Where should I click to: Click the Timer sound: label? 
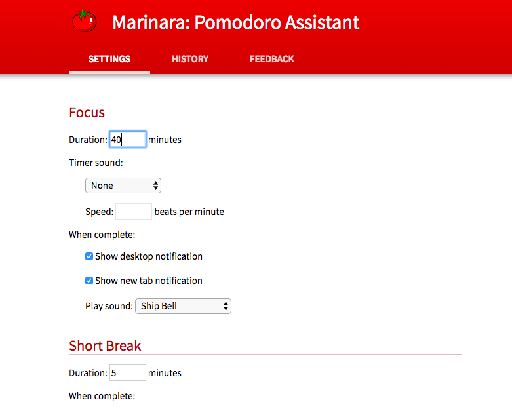pyautogui.click(x=96, y=163)
